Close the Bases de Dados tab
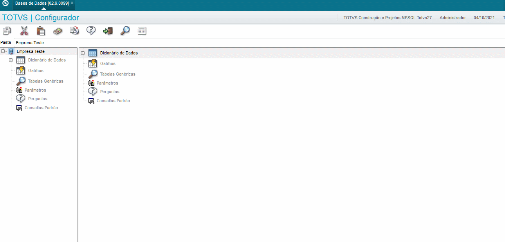505x242 pixels. [72, 3]
